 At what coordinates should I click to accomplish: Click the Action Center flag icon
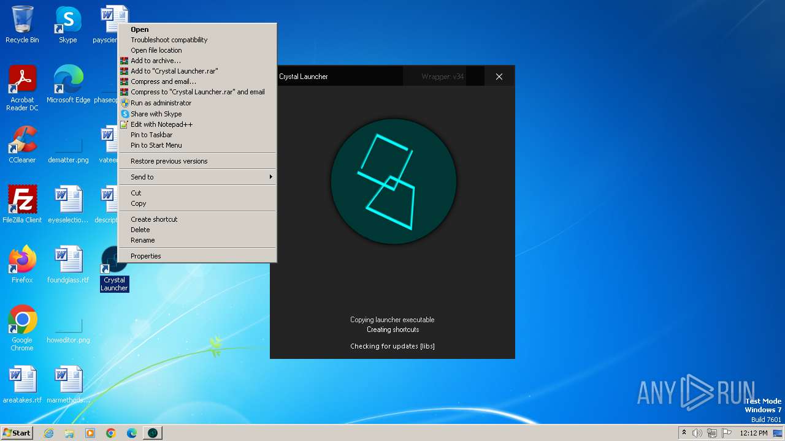click(727, 433)
